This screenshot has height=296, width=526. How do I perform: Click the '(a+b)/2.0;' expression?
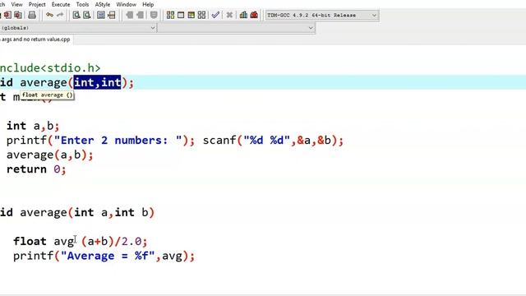tap(114, 241)
